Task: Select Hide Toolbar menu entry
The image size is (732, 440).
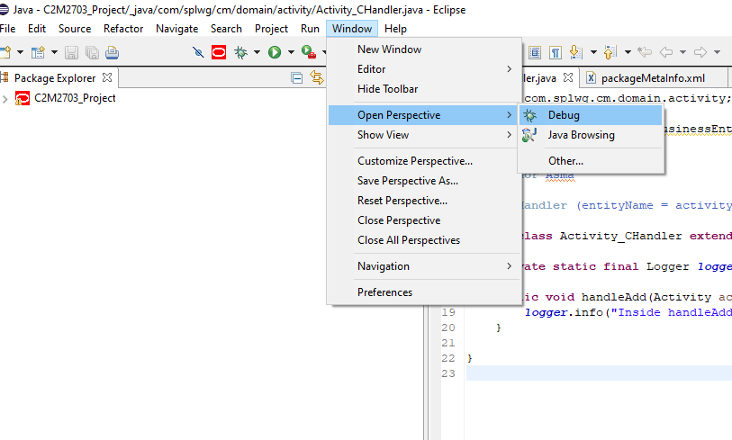Action: (x=425, y=89)
